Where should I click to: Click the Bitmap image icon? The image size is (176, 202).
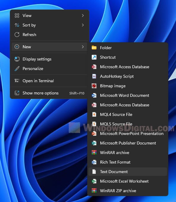pos(94,86)
